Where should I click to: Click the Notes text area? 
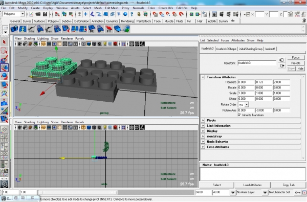(252, 174)
